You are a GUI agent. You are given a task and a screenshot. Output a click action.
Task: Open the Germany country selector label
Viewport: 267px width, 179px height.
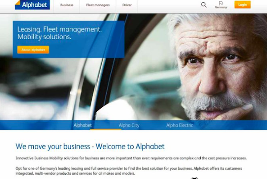[x=221, y=7]
